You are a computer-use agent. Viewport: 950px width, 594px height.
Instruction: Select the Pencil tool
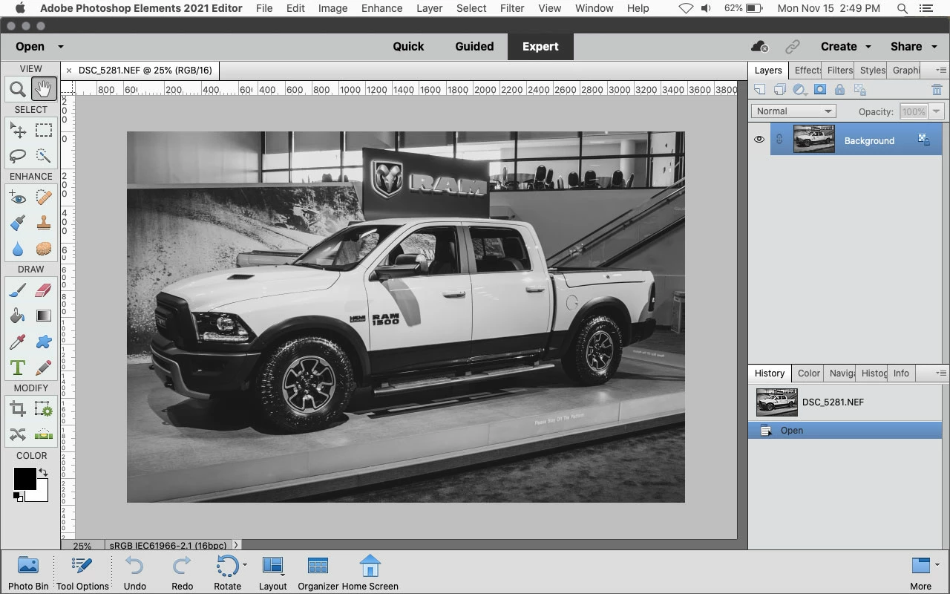[44, 368]
